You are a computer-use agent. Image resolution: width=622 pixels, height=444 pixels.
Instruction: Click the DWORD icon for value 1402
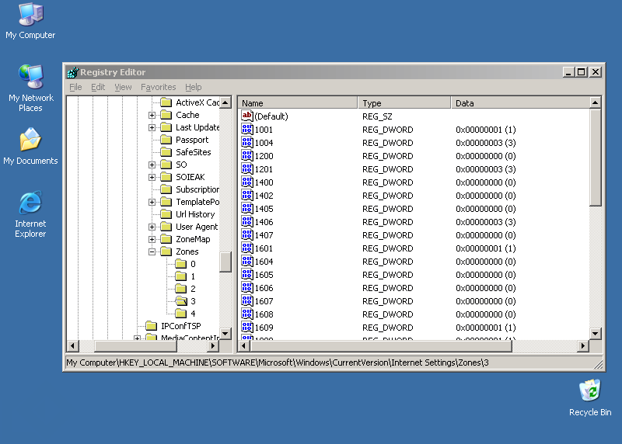tap(246, 196)
